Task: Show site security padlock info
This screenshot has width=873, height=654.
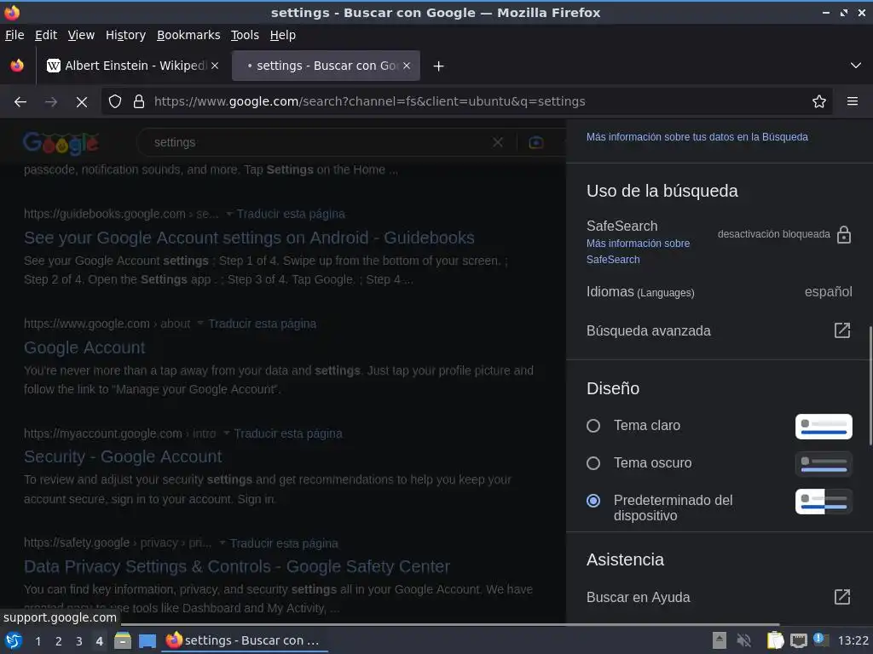Action: click(x=139, y=102)
